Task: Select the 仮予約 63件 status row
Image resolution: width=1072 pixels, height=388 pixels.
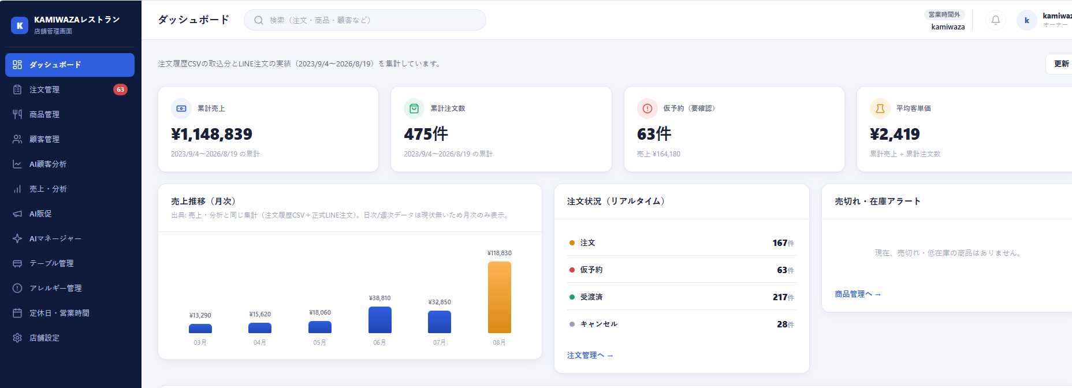Action: 682,270
